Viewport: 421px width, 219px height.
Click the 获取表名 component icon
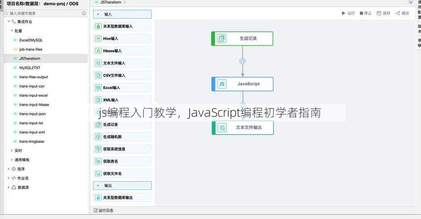(98, 161)
